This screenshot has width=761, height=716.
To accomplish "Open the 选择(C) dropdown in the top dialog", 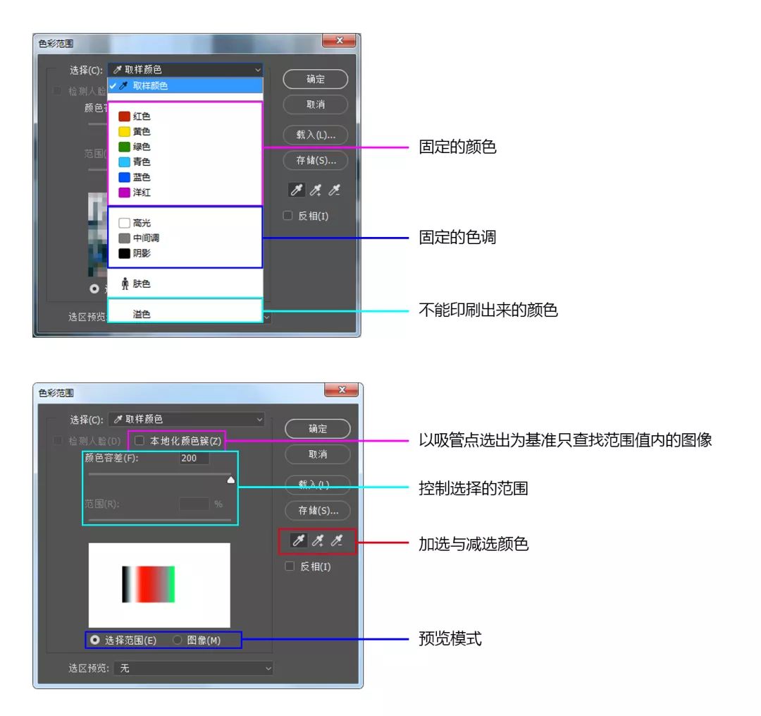I will [x=256, y=69].
